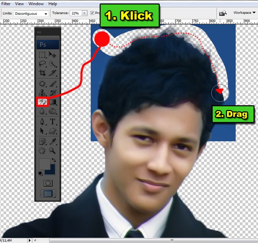Select the Path Selection tool
The width and height of the screenshot is (258, 243).
coord(42,131)
